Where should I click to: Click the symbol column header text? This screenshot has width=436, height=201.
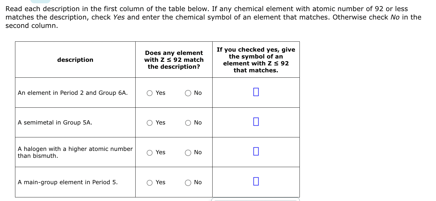[x=256, y=60]
